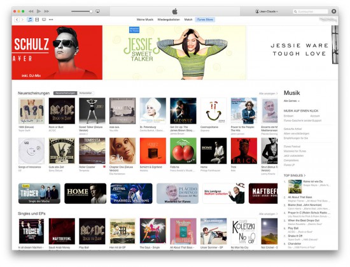The width and height of the screenshot is (350, 267).
Task: Click the Mastered for iTunes sidebar link
Action: (295, 151)
